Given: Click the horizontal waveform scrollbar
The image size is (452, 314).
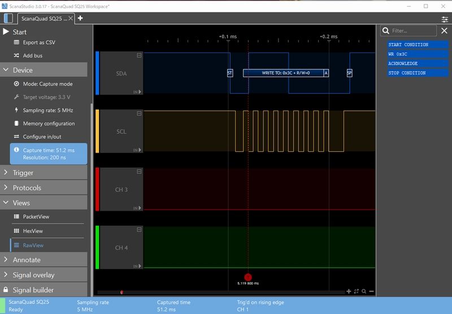Looking at the screenshot, I should tap(221, 292).
